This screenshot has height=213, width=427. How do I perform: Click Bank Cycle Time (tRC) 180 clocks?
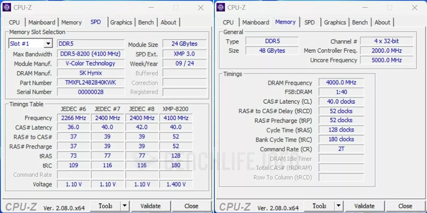click(x=341, y=139)
